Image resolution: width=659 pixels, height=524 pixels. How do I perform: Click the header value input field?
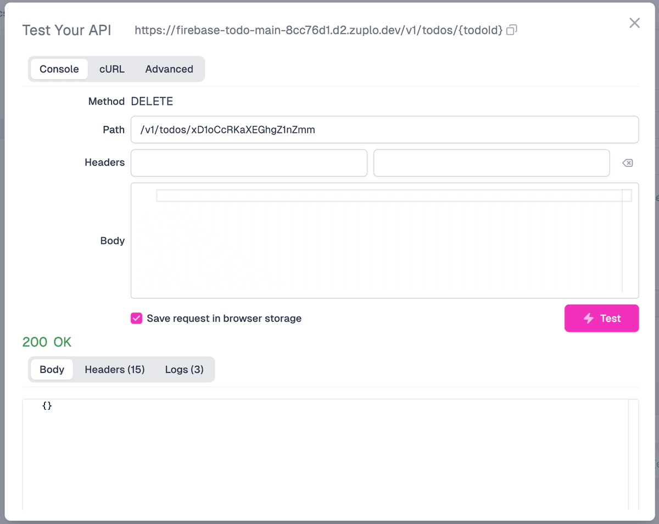492,163
